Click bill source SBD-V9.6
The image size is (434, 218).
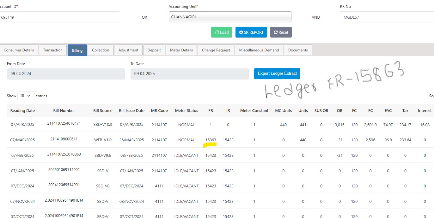click(x=103, y=156)
